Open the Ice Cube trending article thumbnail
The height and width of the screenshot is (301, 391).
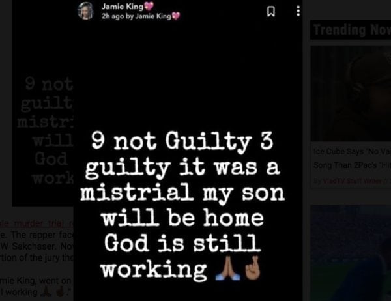(x=351, y=94)
